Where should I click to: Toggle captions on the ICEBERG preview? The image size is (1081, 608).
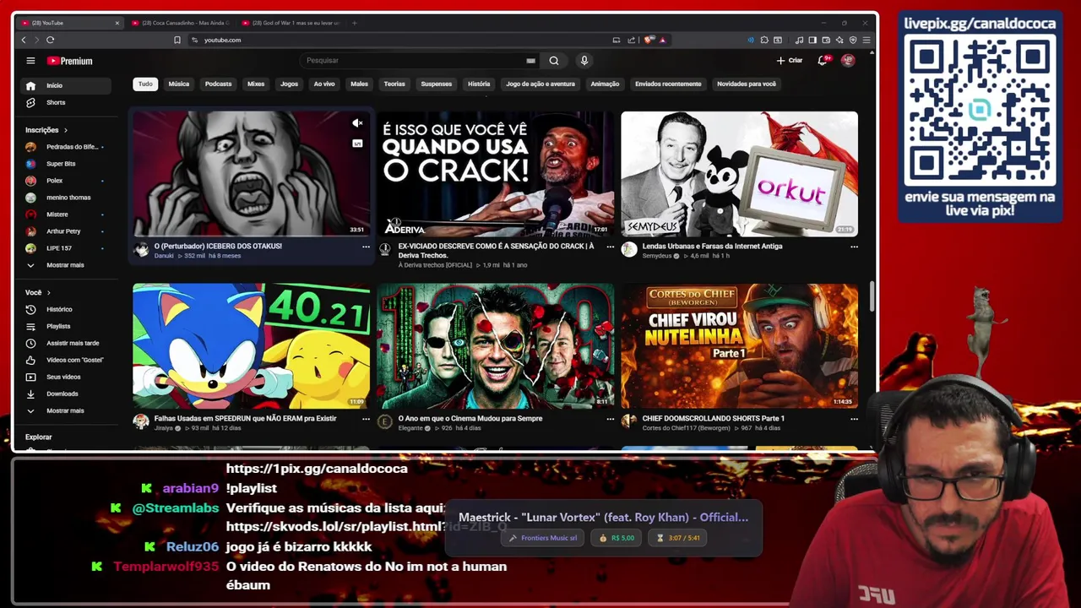pos(357,144)
